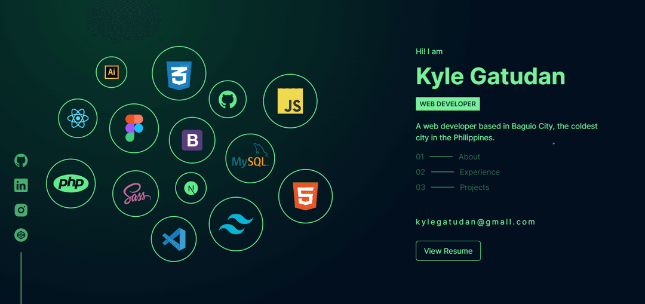The image size is (645, 304).
Task: Click the Figma logo bubble
Action: 134,128
